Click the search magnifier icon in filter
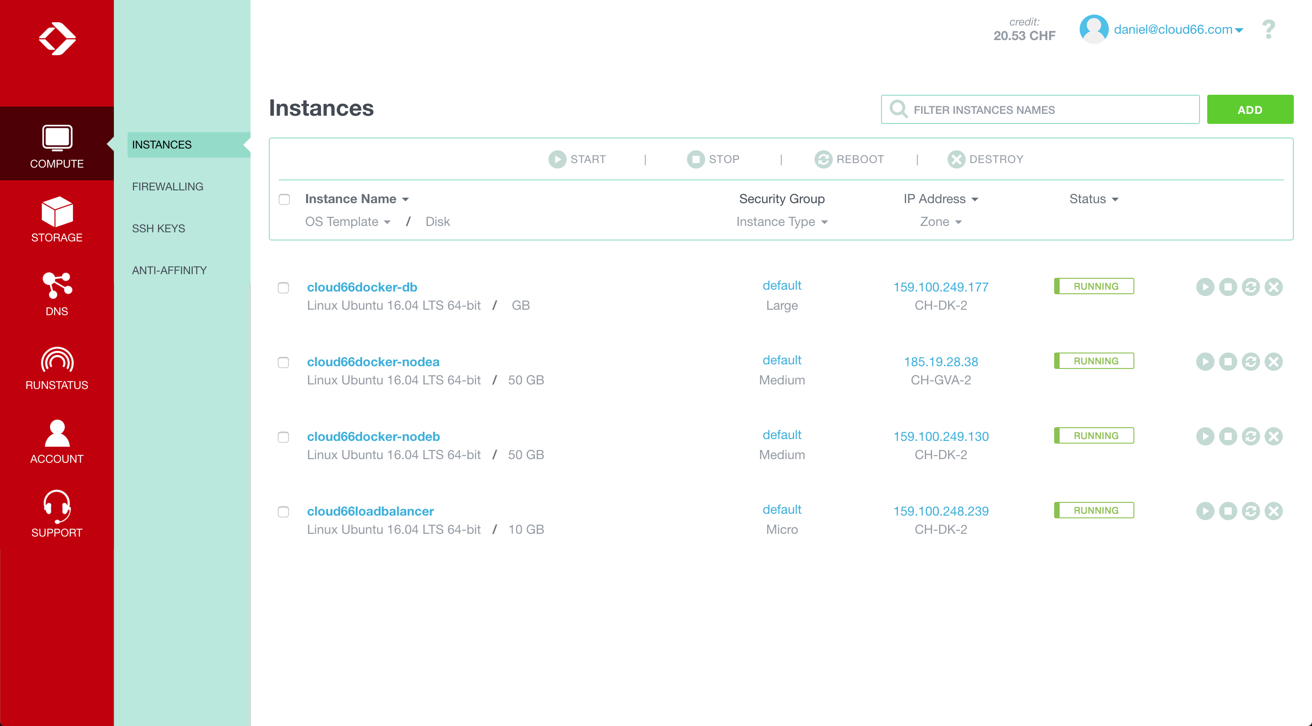 [898, 109]
